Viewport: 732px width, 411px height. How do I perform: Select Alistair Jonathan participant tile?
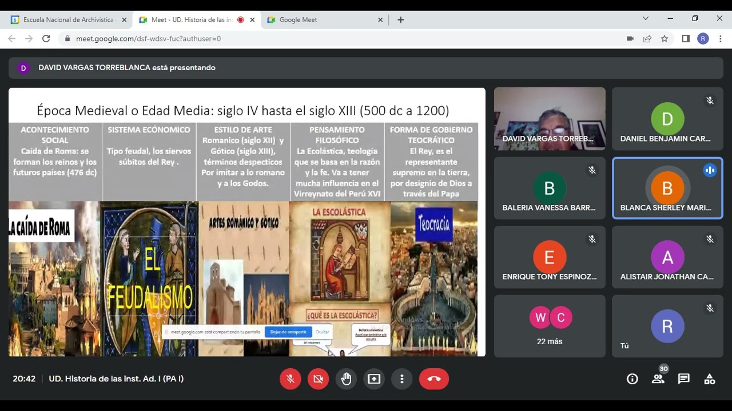(667, 257)
